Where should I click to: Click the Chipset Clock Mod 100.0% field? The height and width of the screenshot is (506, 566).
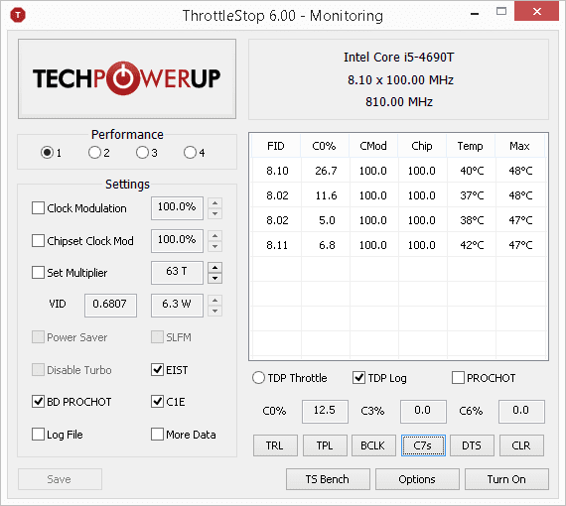(177, 240)
